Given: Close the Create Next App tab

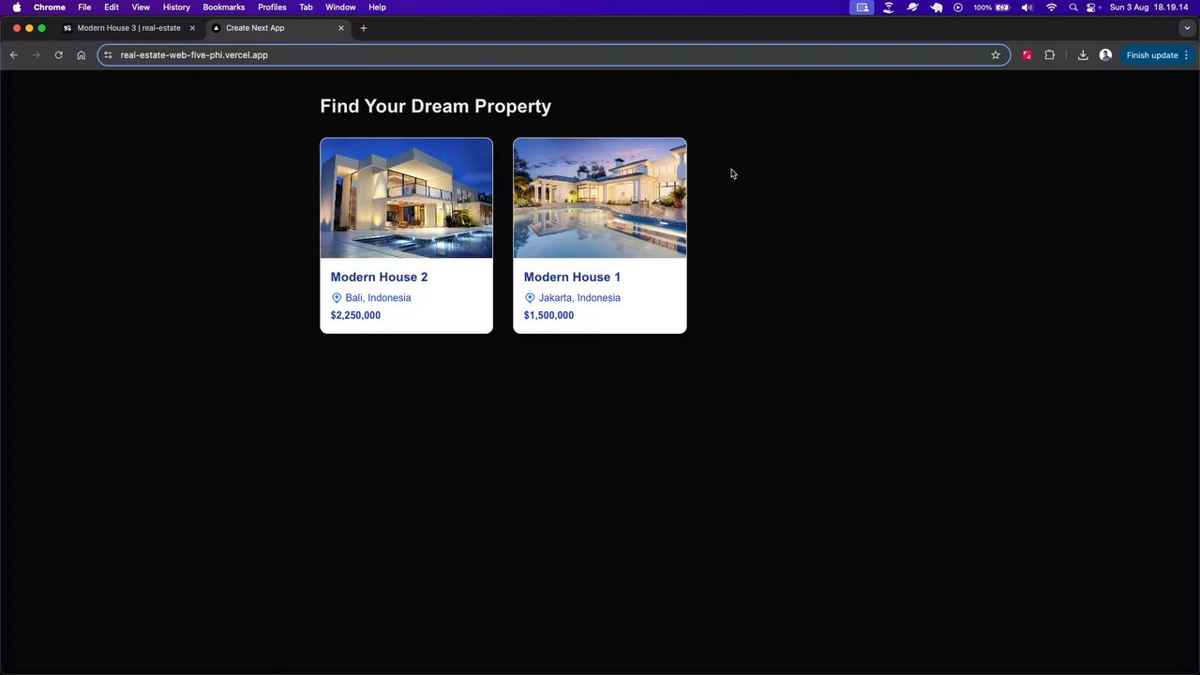Looking at the screenshot, I should coord(341,28).
